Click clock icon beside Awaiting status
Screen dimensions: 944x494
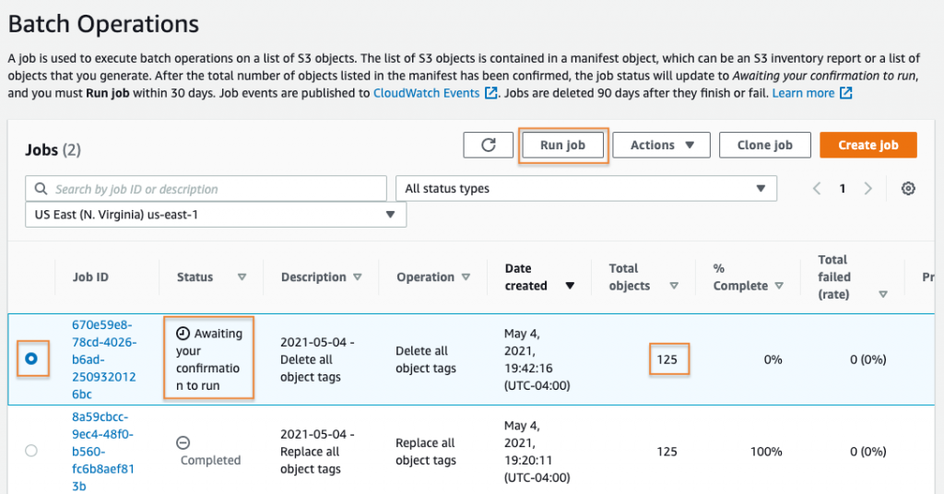click(183, 334)
